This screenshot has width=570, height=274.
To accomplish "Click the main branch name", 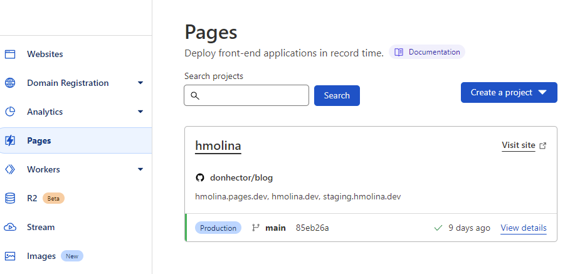I will [x=275, y=228].
